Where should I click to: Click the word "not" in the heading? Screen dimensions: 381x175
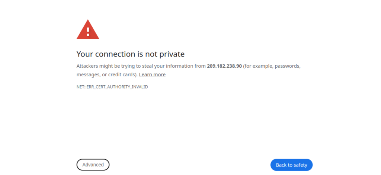tap(151, 54)
